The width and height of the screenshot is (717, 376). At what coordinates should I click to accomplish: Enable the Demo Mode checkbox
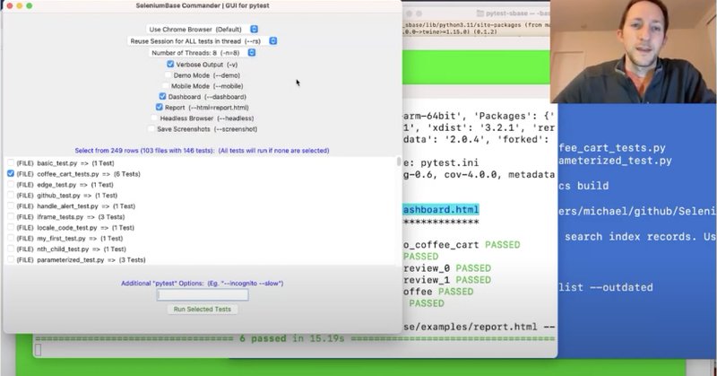point(168,75)
